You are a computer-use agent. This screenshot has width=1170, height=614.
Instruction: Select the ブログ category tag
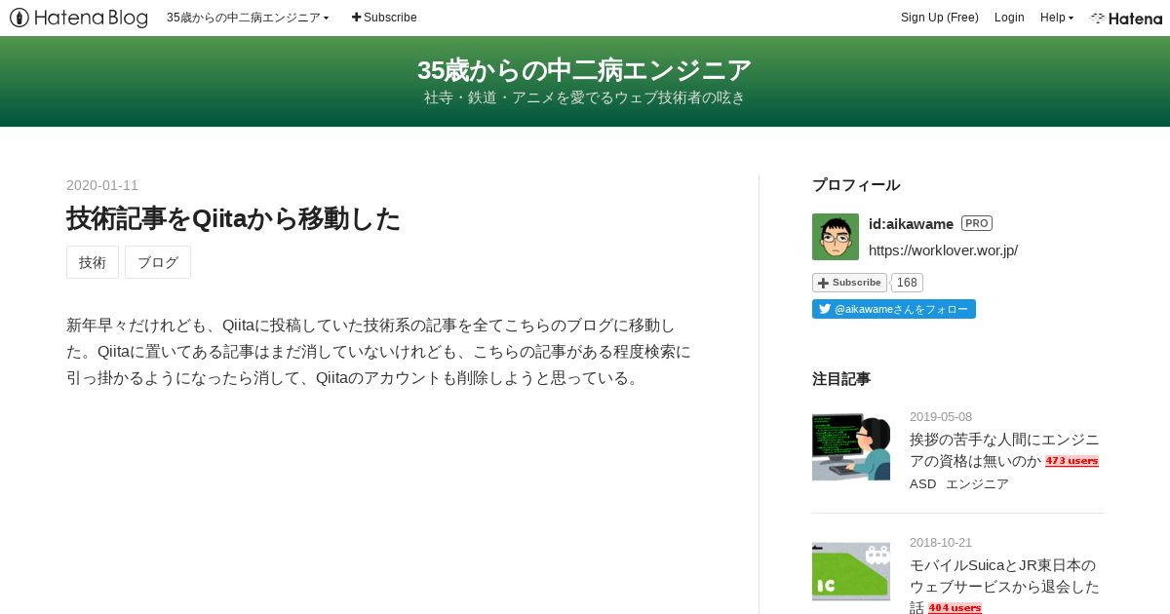pos(158,262)
